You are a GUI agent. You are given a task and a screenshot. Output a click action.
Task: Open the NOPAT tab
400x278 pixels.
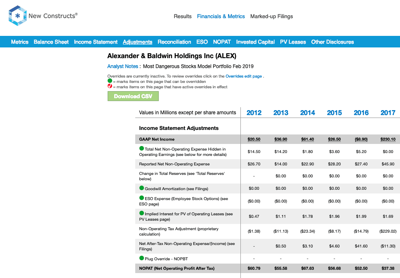pos(222,42)
